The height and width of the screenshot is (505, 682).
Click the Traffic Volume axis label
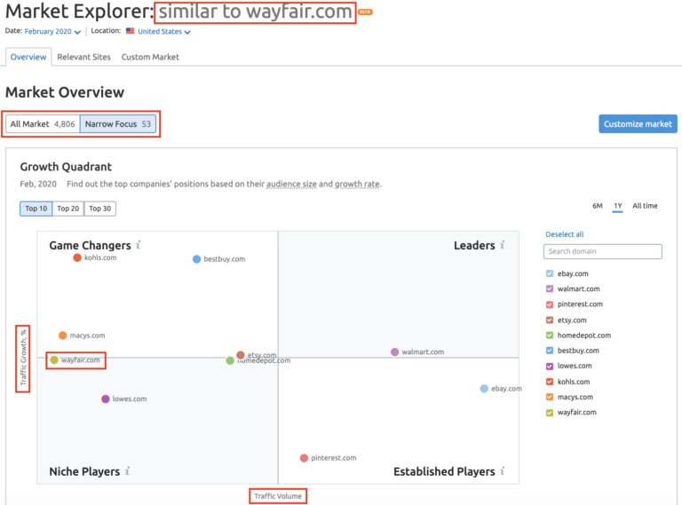[x=278, y=496]
